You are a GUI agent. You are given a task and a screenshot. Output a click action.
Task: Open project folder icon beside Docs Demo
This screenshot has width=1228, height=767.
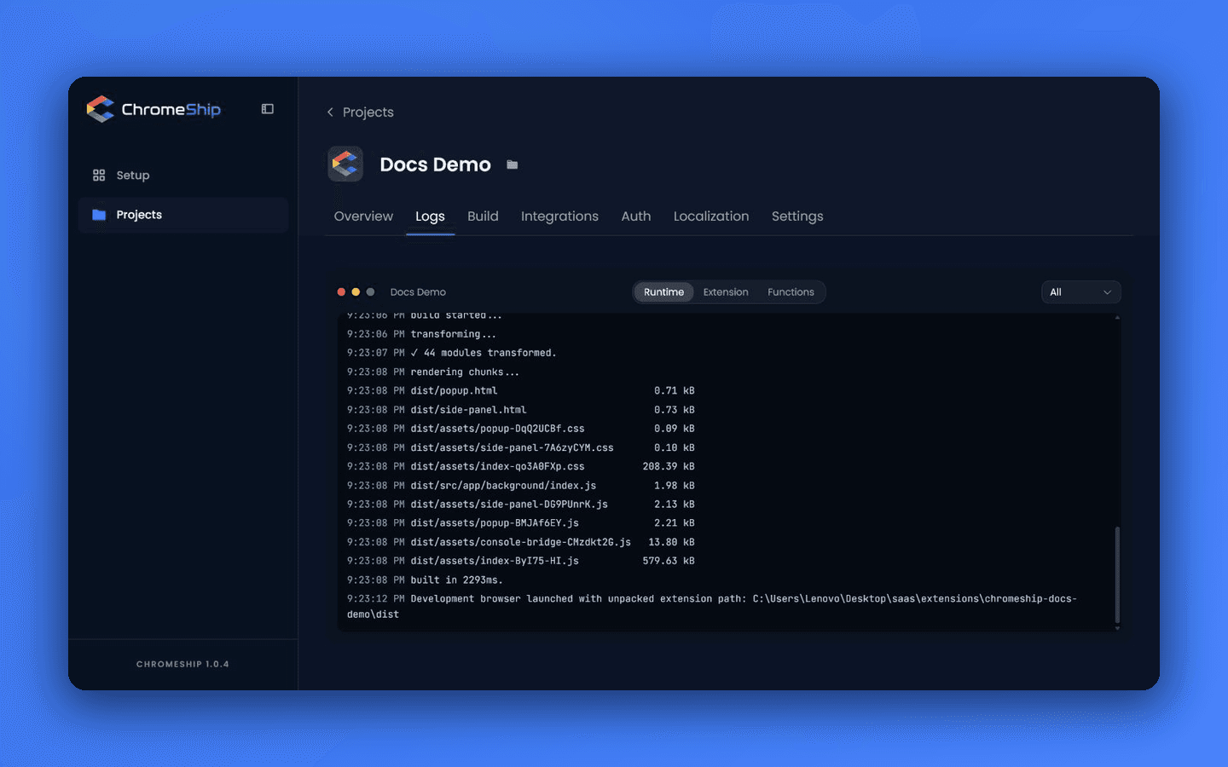click(513, 164)
